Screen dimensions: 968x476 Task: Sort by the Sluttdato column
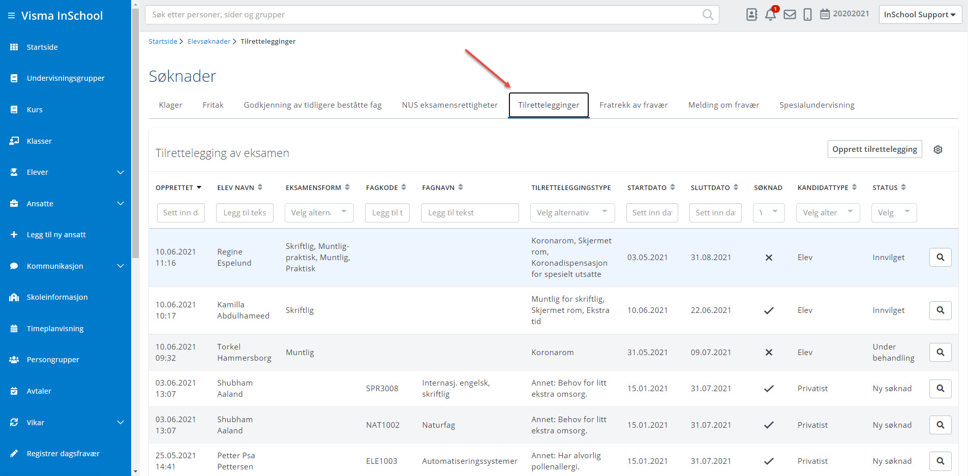(x=714, y=187)
